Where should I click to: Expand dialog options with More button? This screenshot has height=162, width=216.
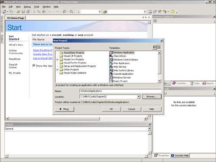(64, 109)
